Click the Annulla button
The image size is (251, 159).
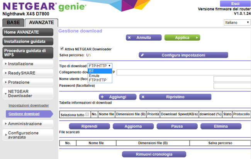(144, 38)
